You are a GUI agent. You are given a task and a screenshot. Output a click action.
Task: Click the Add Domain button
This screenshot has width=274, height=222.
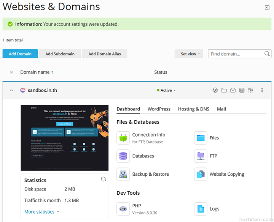(x=20, y=54)
